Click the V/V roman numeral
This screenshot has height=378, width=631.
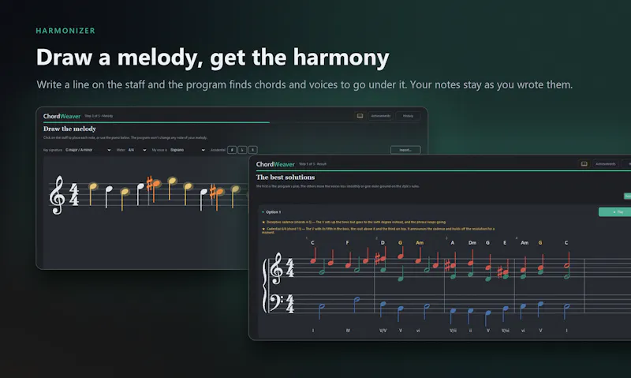383,331
